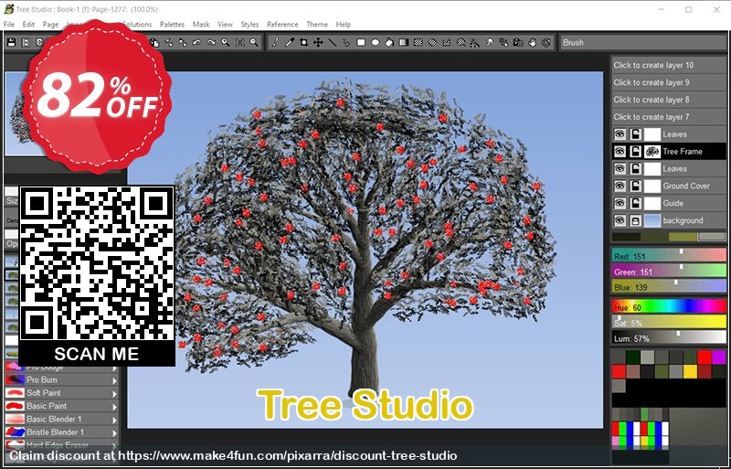
Task: Select the Crop tool icon
Action: tap(303, 42)
